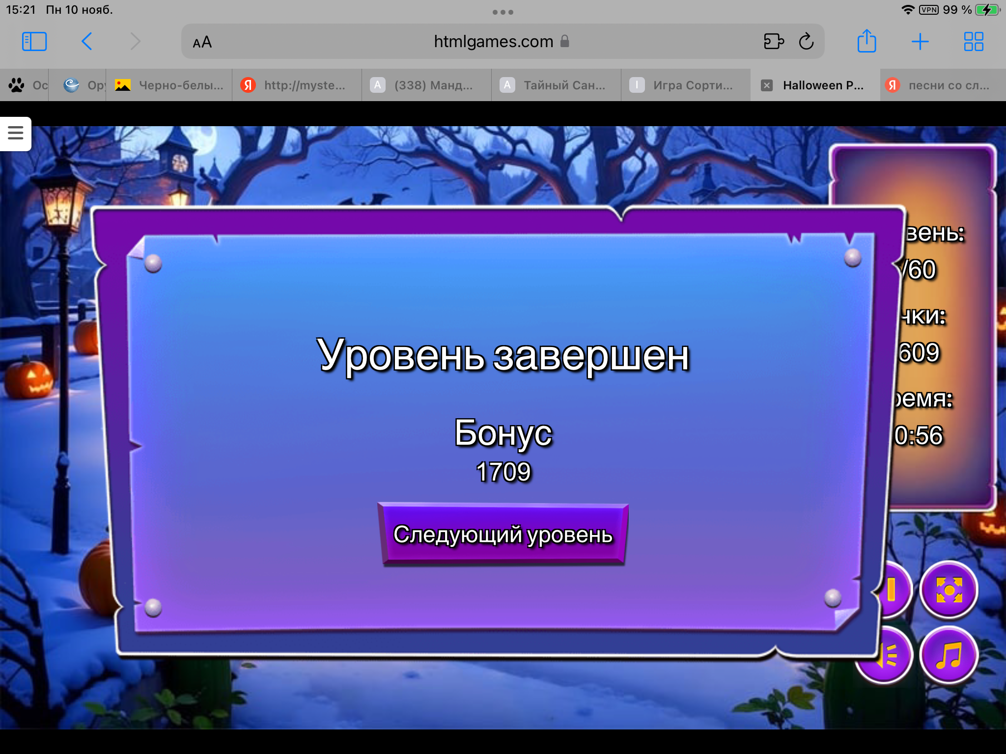Click the extensions puzzle icon
Image resolution: width=1006 pixels, height=754 pixels.
pyautogui.click(x=773, y=42)
